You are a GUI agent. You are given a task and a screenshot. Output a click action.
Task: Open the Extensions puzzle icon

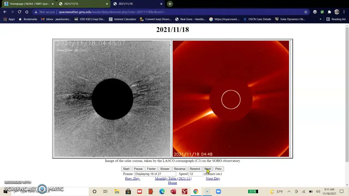point(329,12)
